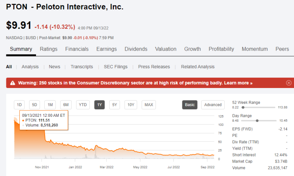Click the Market Cap $3.74B value
Viewport: 294px width, 176px height.
pyautogui.click(x=281, y=161)
